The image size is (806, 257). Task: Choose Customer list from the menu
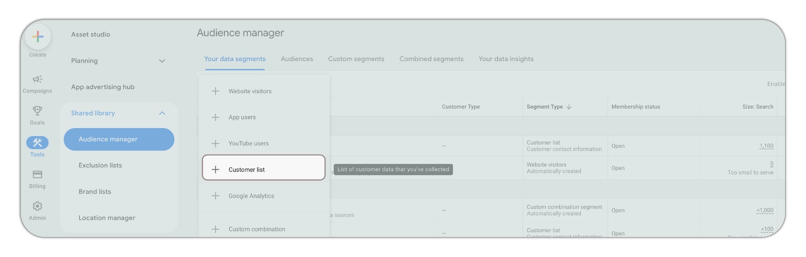tap(264, 167)
